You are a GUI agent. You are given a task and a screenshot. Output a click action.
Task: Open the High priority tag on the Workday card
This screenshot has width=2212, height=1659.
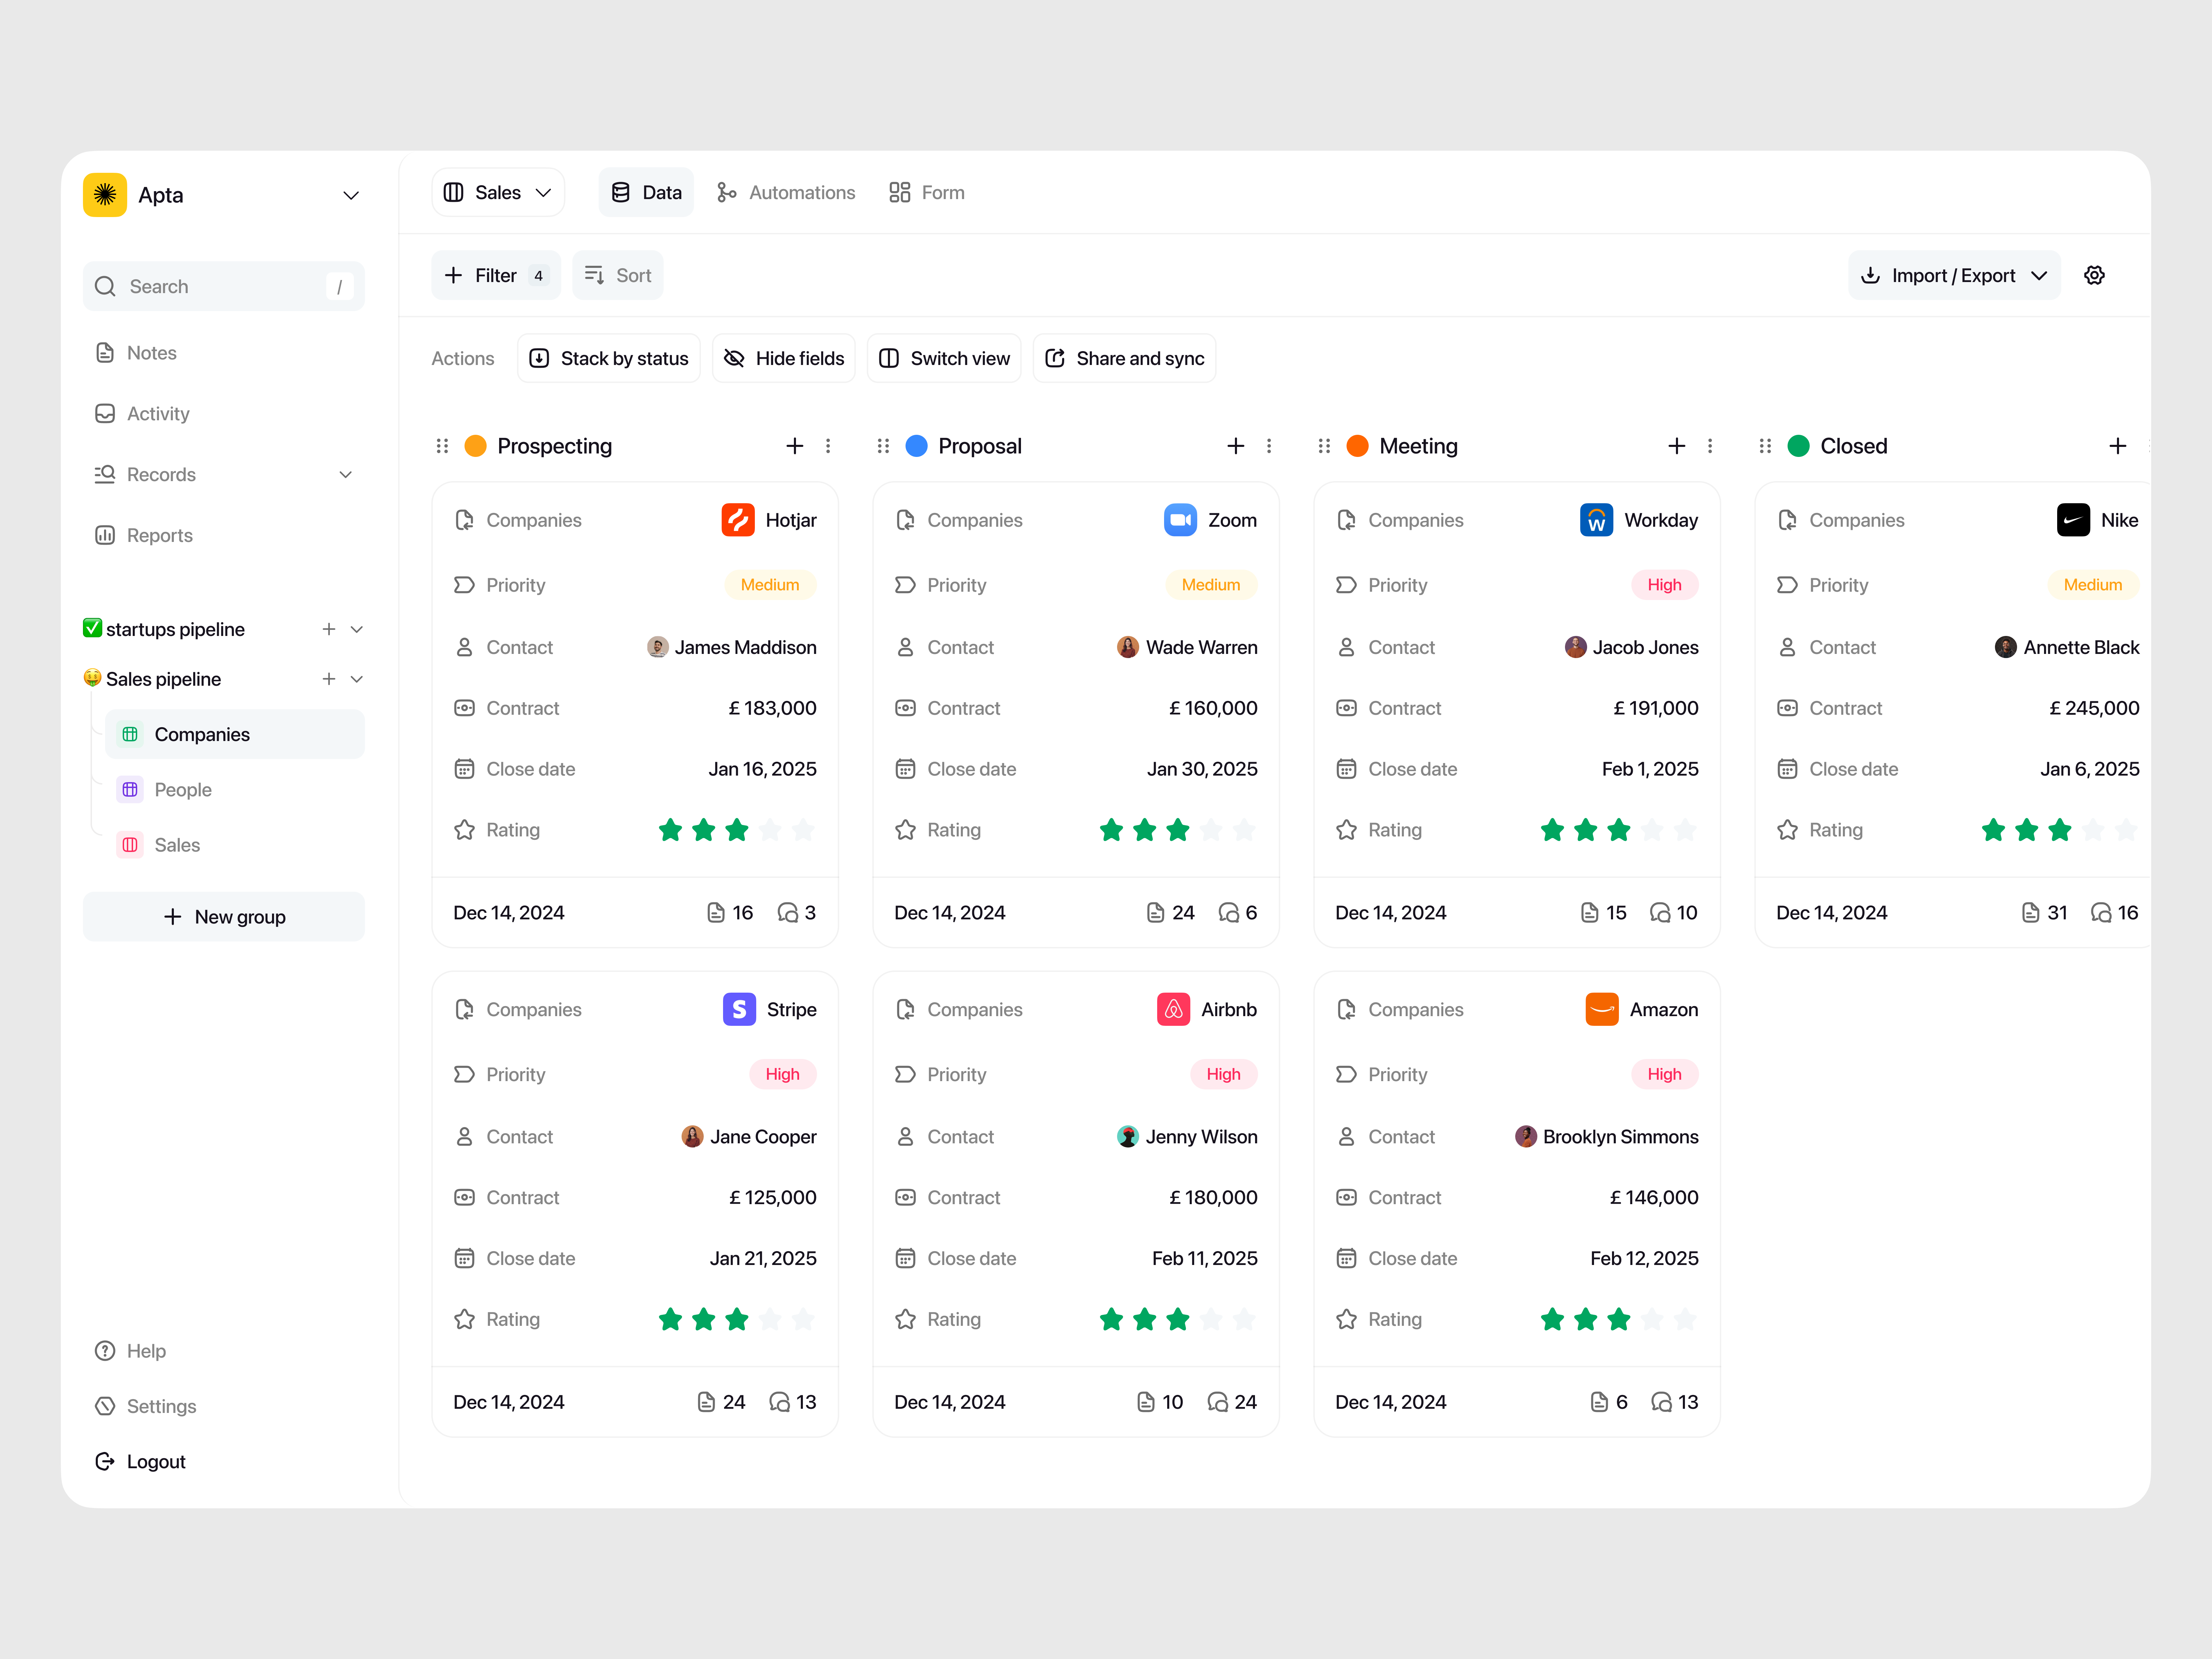1665,585
